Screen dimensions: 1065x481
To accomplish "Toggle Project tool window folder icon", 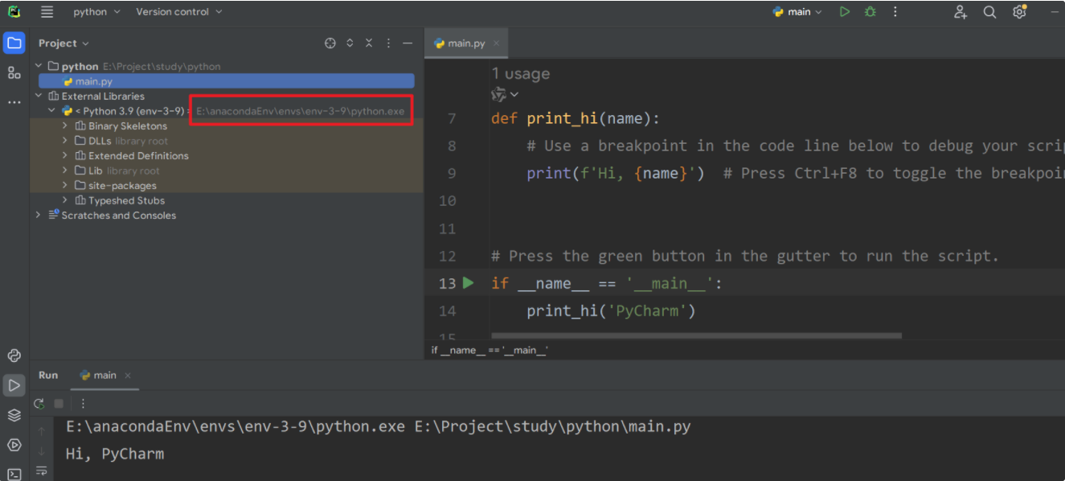I will pyautogui.click(x=14, y=43).
